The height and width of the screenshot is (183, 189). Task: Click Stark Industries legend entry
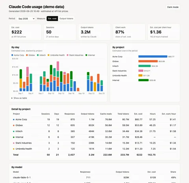75,55
